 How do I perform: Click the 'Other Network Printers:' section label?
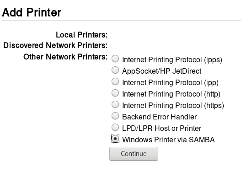65,57
